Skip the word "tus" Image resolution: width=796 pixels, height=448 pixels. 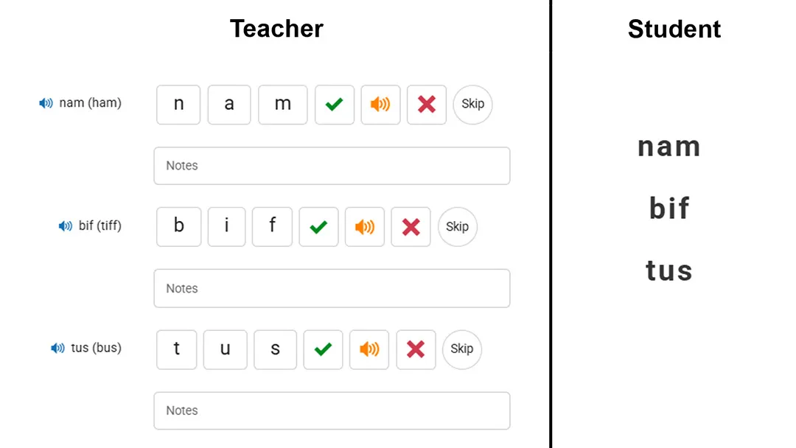pyautogui.click(x=462, y=349)
